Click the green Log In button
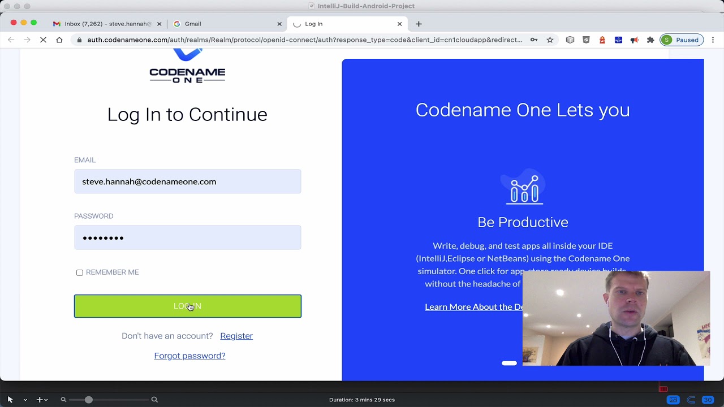 click(x=188, y=306)
